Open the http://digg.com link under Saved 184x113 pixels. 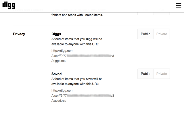(x=62, y=91)
